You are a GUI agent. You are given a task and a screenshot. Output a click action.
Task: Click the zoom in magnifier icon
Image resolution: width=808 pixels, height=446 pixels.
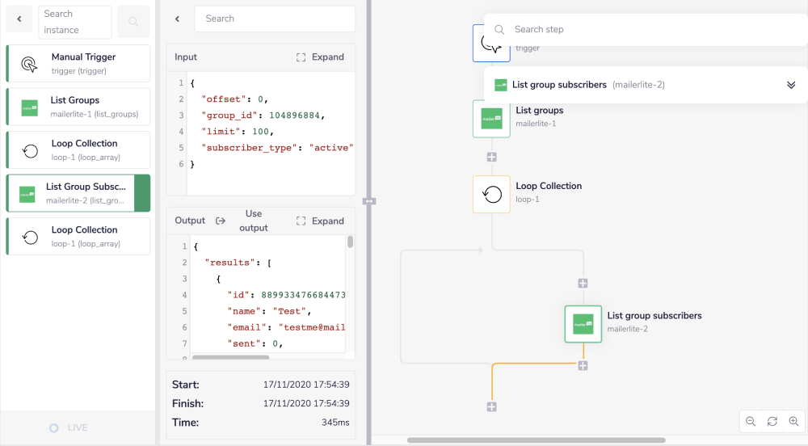pos(793,421)
